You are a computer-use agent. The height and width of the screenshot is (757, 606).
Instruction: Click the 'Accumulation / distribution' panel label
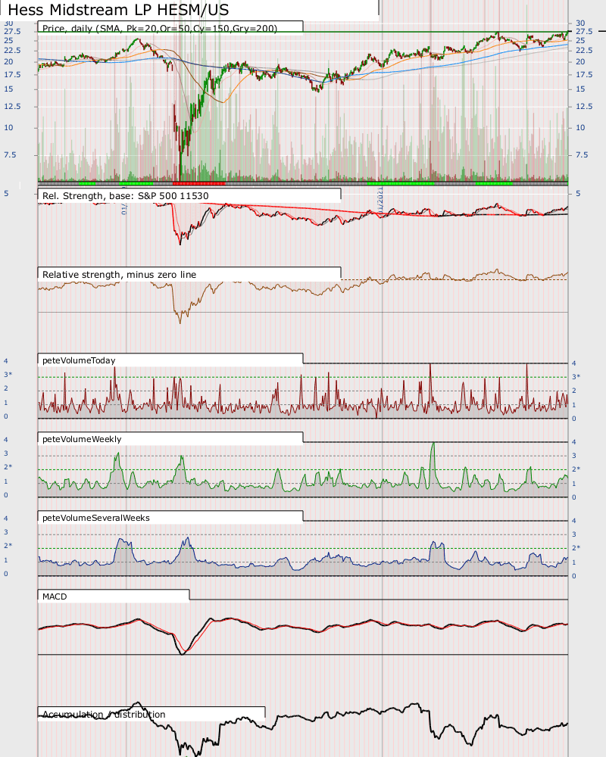click(104, 715)
